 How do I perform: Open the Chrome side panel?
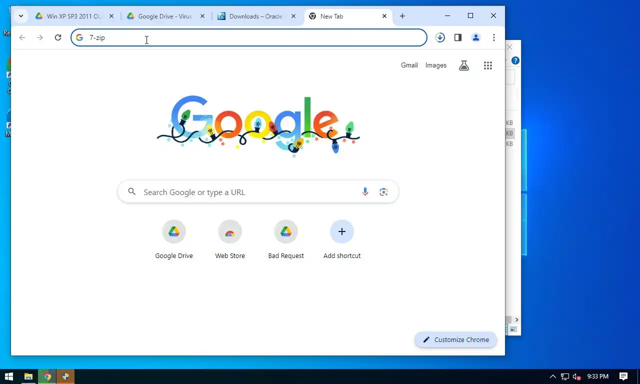(x=458, y=37)
